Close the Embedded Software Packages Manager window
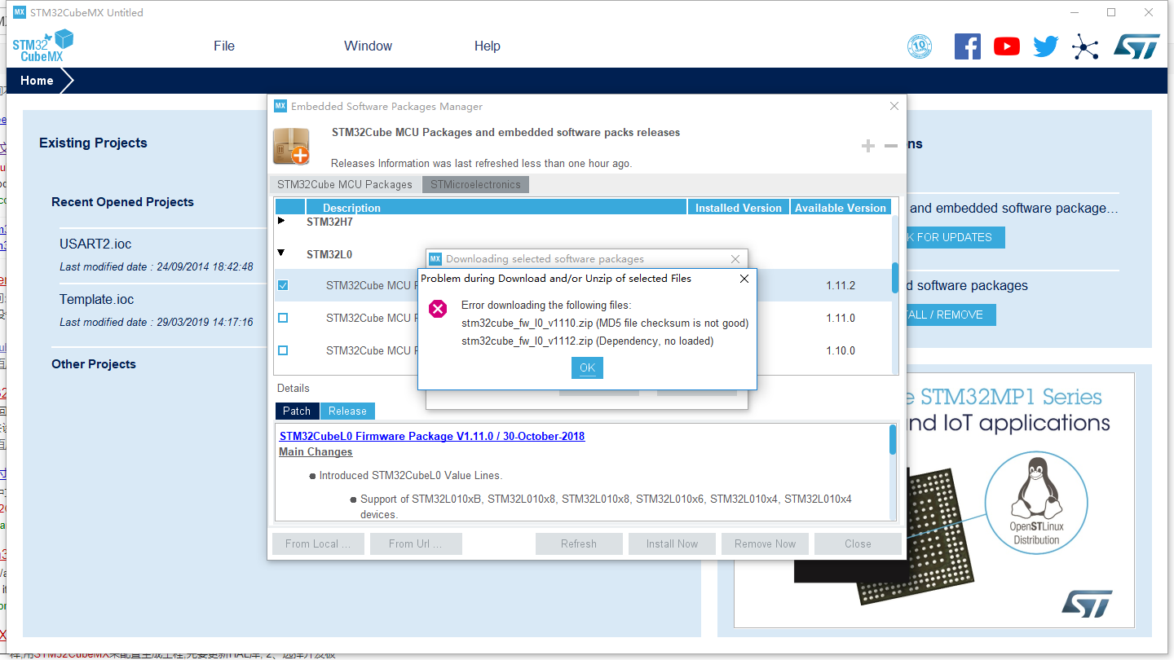The image size is (1174, 660). [x=894, y=106]
